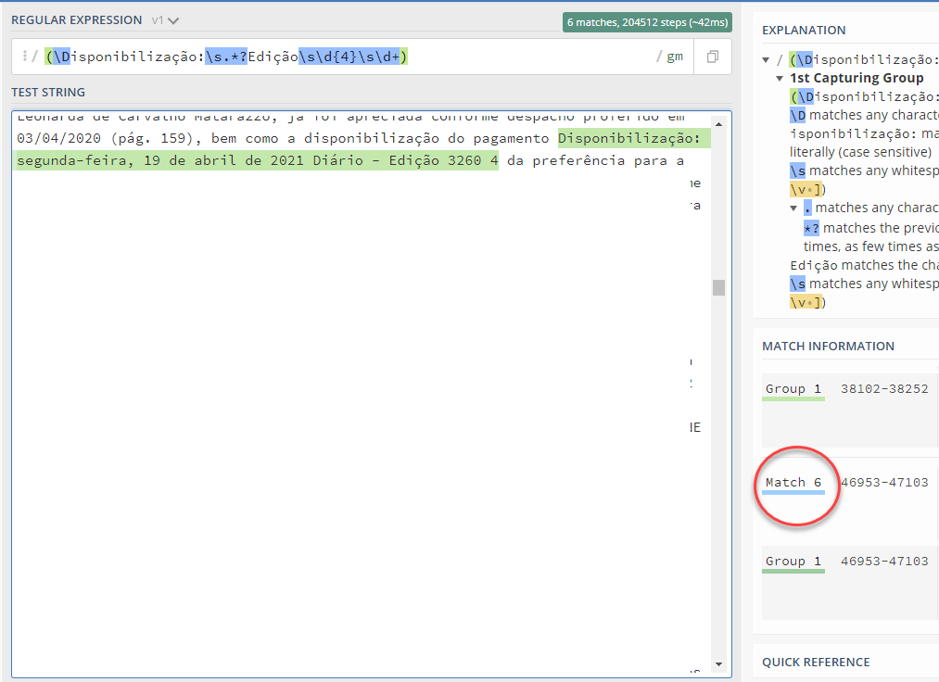Open the v1 version dropdown
This screenshot has width=939, height=682.
[165, 20]
